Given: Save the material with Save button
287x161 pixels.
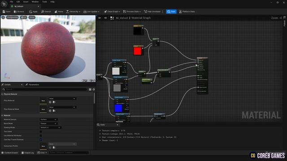Looking at the screenshot, I should point(6,12).
